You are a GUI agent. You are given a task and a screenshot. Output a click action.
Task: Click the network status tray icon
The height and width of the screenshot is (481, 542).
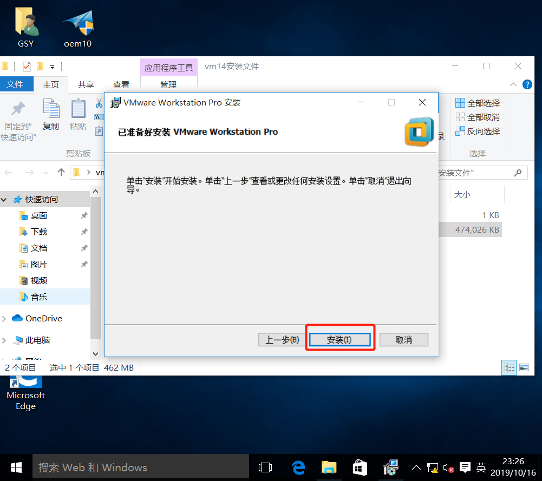433,467
